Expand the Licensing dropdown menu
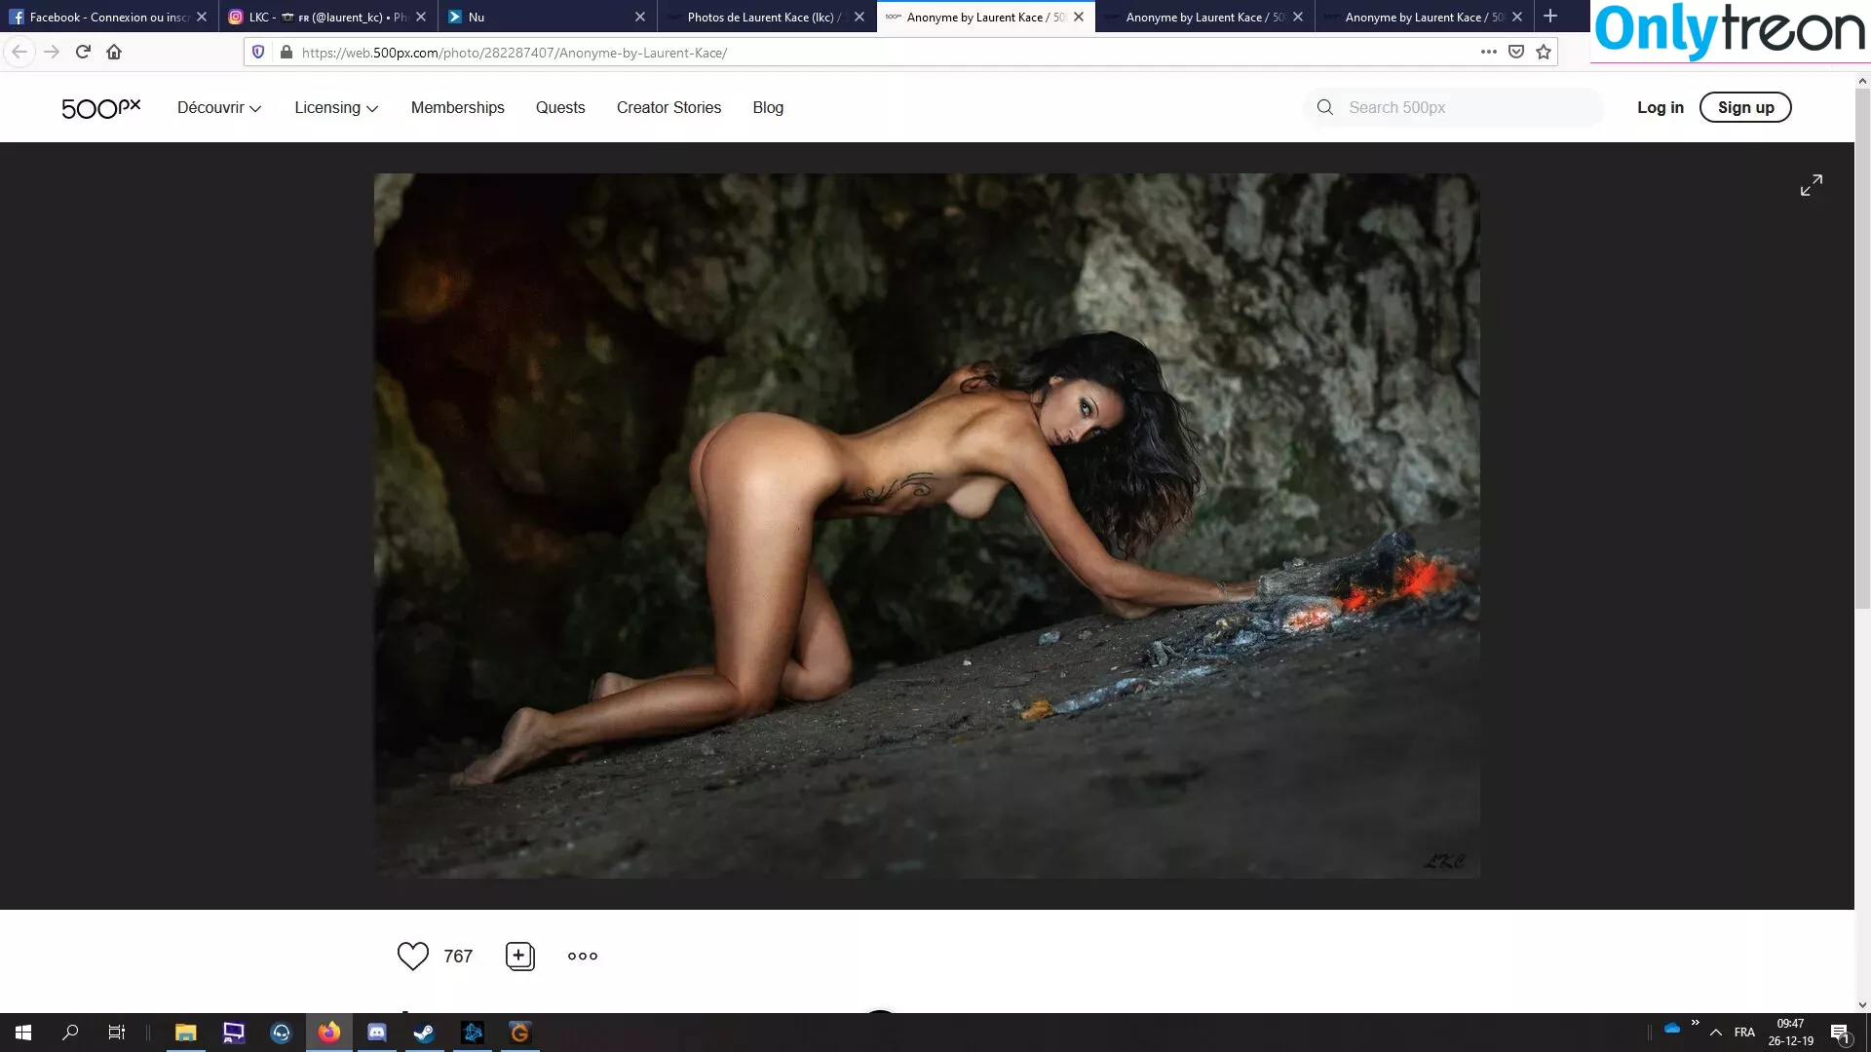 [336, 108]
